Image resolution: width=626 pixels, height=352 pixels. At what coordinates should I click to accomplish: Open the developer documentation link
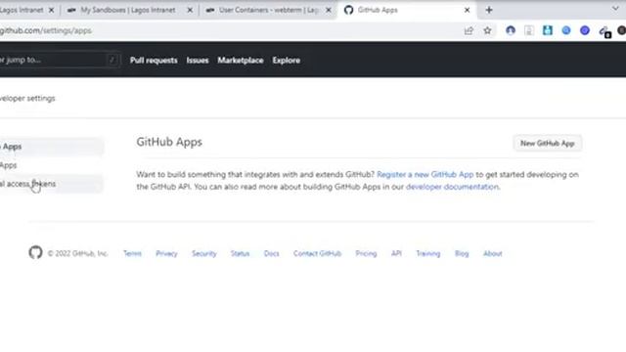[x=452, y=187]
